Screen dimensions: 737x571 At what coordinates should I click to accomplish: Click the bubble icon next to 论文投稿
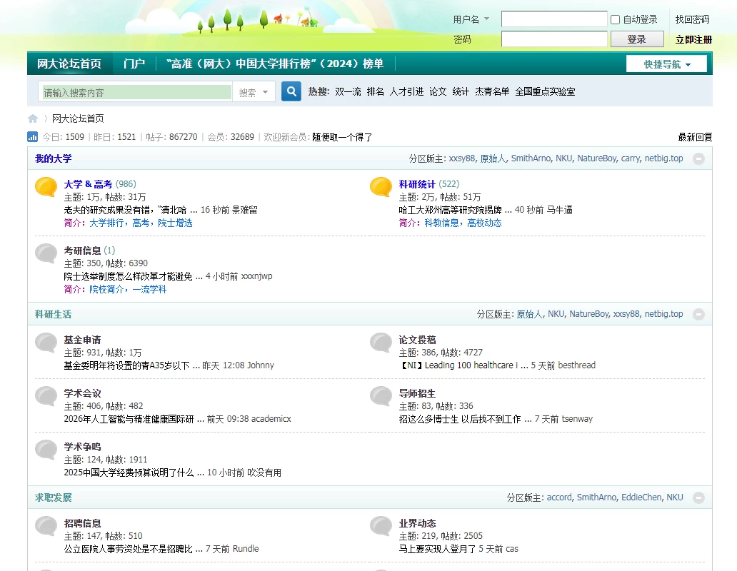pos(381,343)
